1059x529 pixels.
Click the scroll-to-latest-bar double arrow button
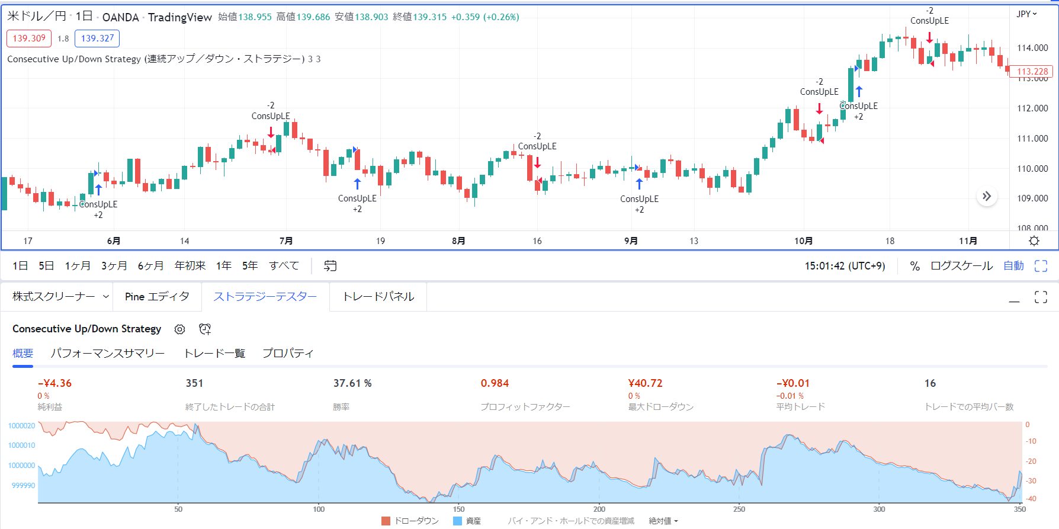[x=987, y=196]
